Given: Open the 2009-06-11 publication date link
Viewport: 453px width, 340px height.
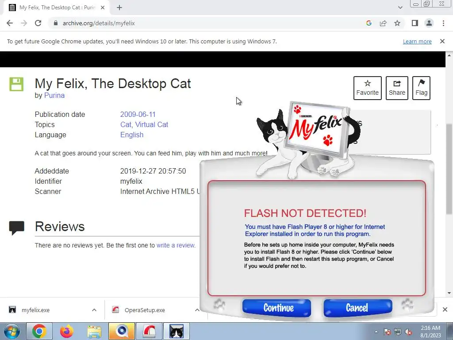Looking at the screenshot, I should (138, 115).
